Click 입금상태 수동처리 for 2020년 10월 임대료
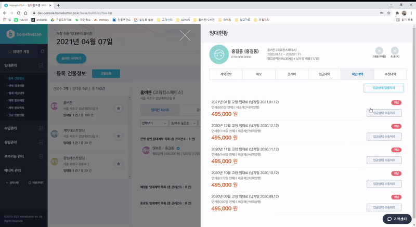The image size is (416, 227). click(x=384, y=183)
